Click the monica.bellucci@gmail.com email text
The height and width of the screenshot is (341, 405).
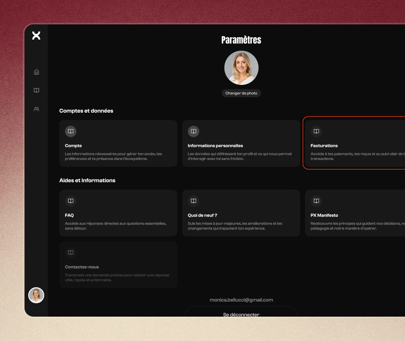[241, 300]
